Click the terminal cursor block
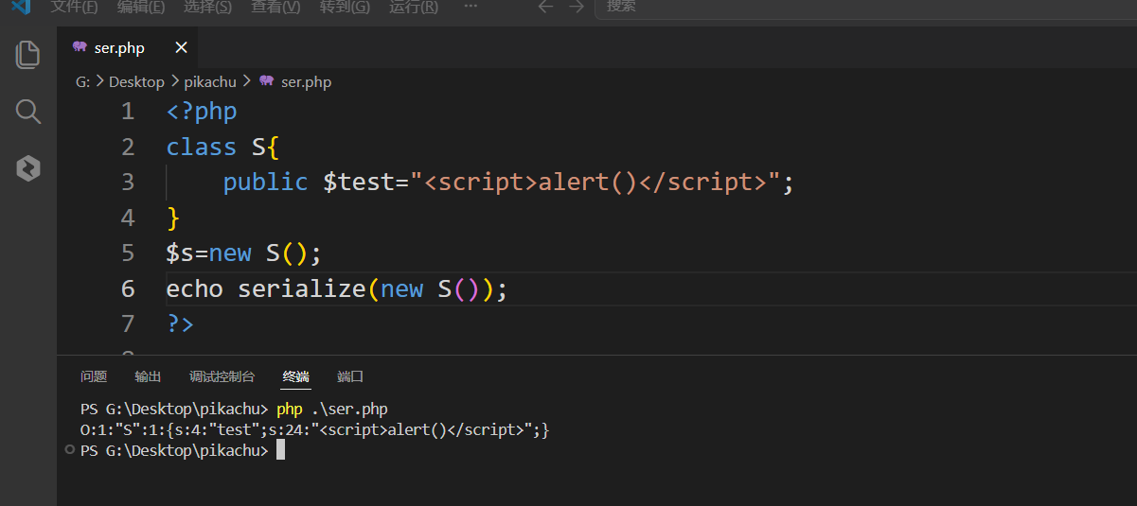 (x=280, y=451)
